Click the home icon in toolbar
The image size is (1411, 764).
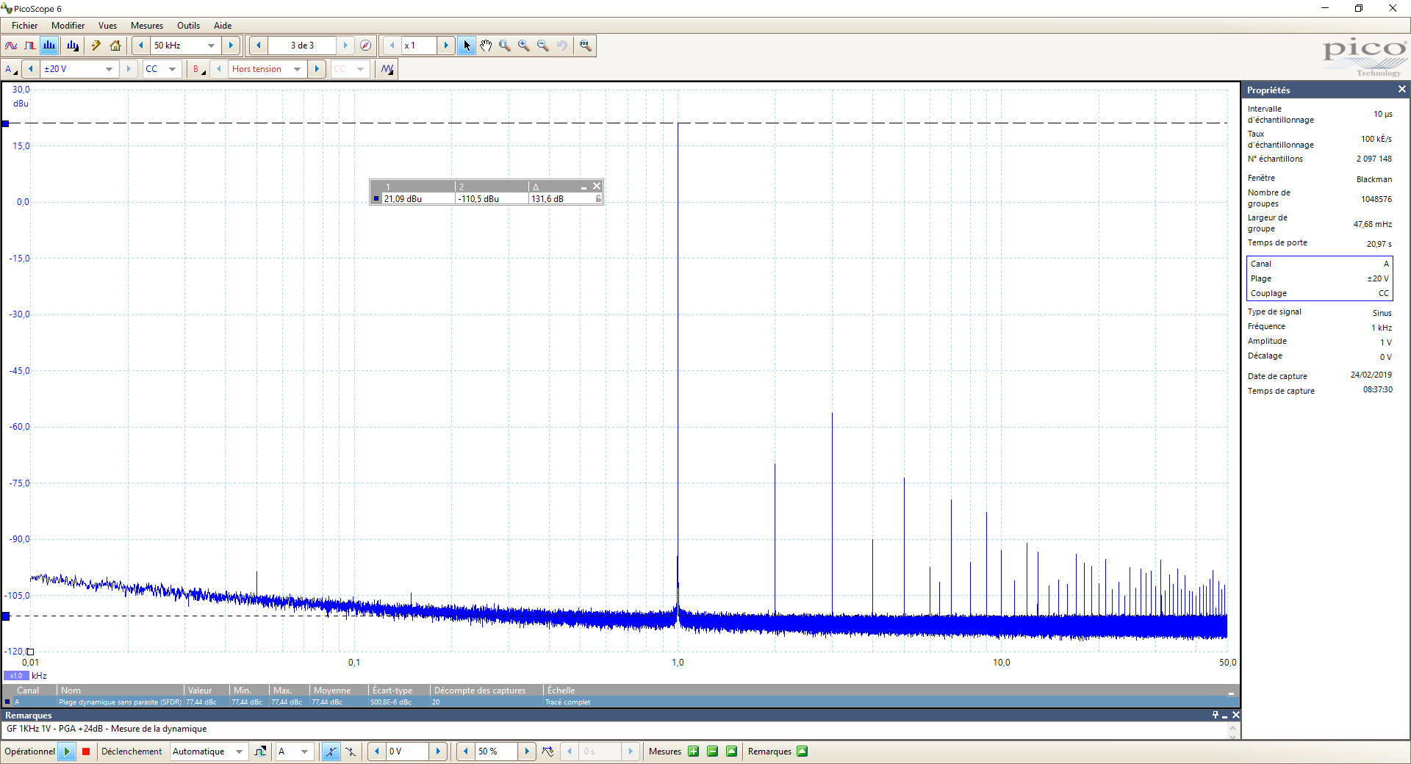pyautogui.click(x=115, y=46)
